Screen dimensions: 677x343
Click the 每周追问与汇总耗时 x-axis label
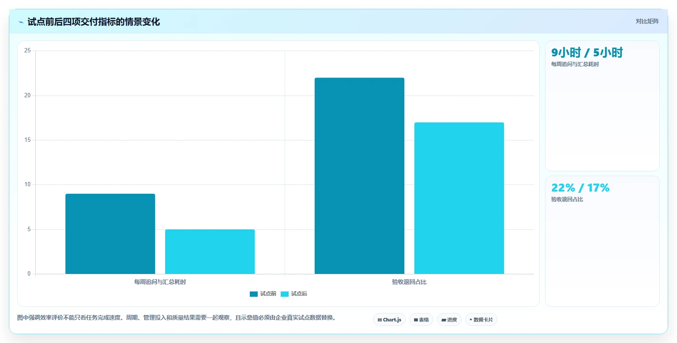[x=160, y=282]
